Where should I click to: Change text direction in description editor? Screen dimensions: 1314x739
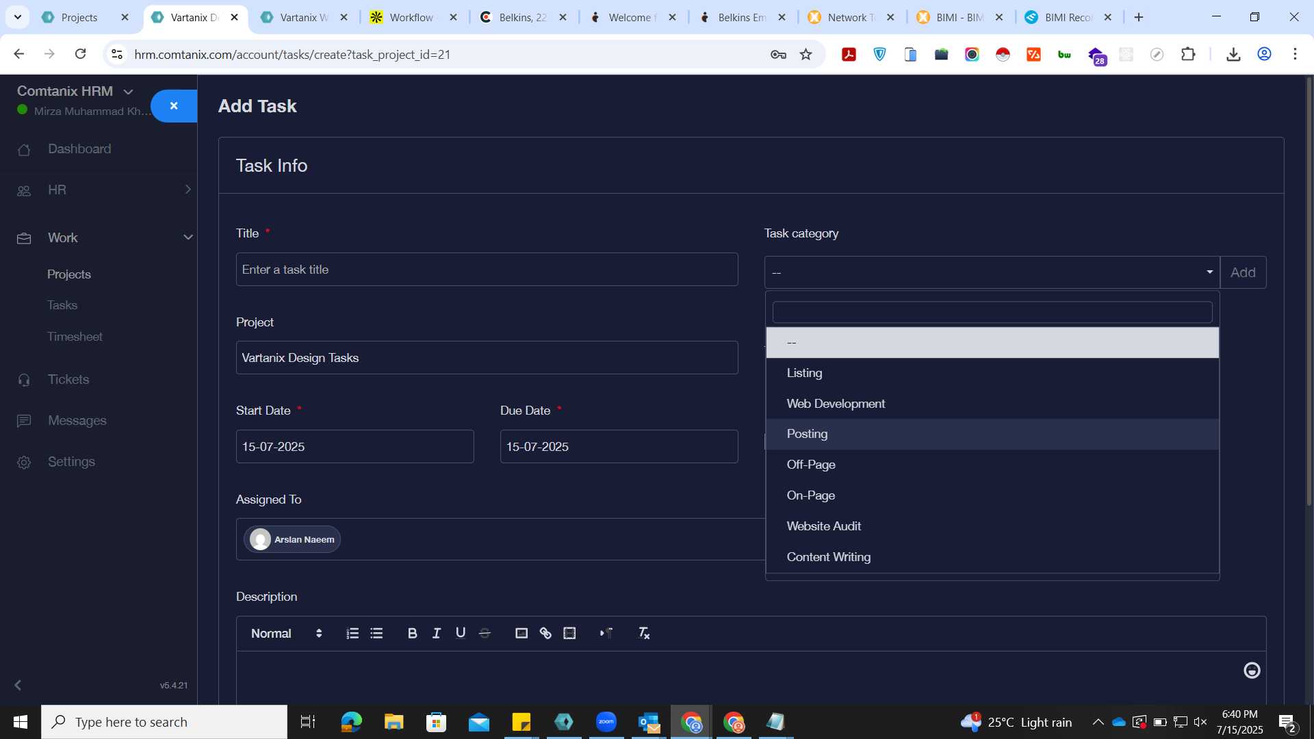tap(606, 634)
